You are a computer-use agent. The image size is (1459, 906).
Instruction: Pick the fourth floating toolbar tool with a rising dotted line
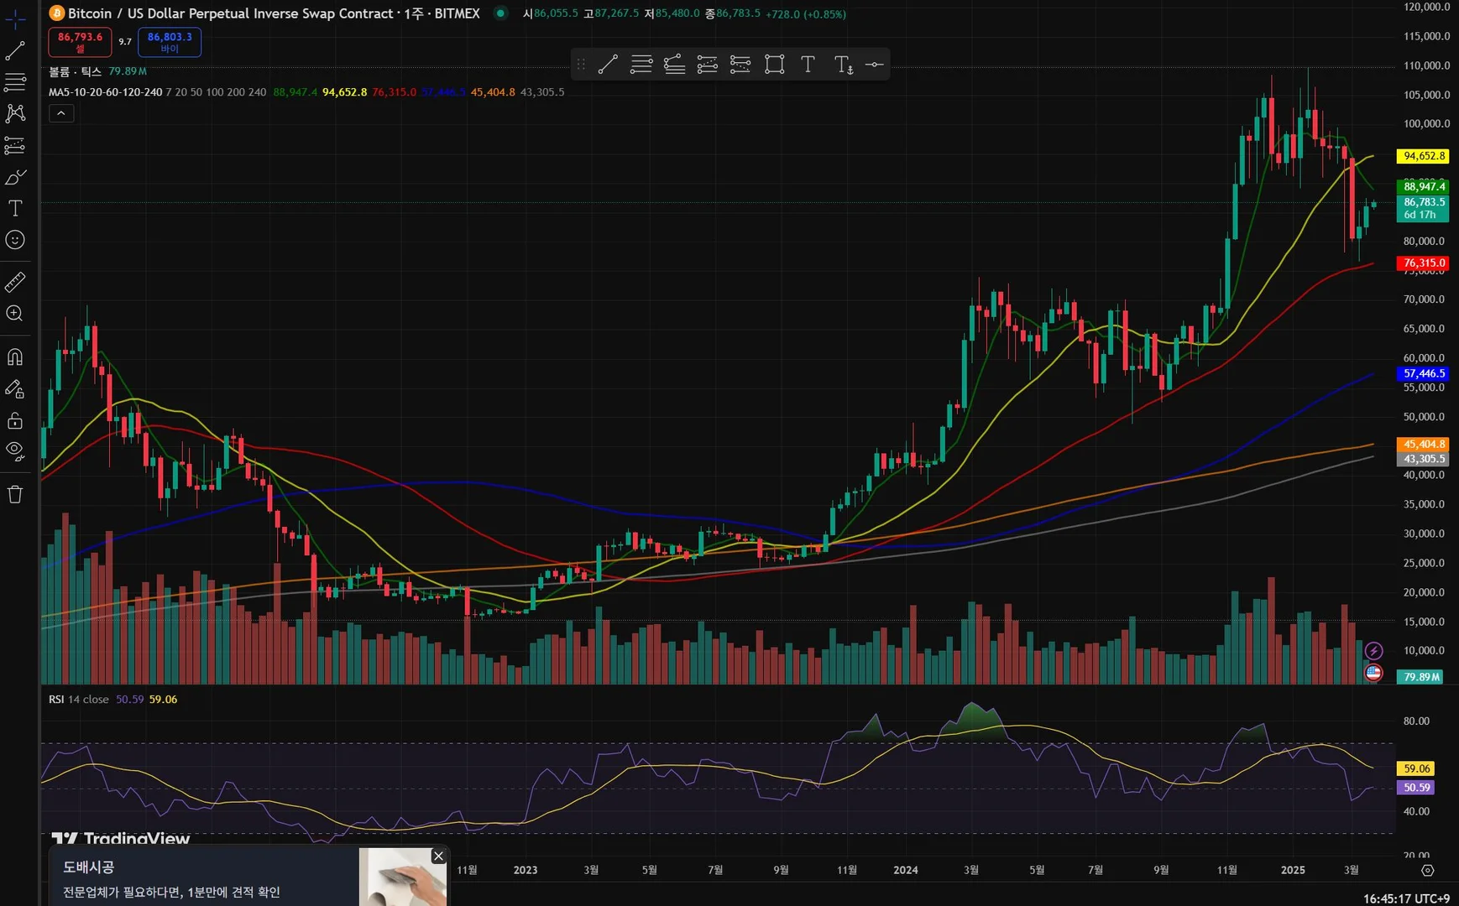coord(708,65)
